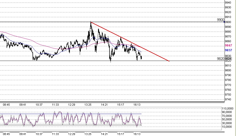Click the 9880 price axis label
The image size is (236, 136).
click(228, 32)
